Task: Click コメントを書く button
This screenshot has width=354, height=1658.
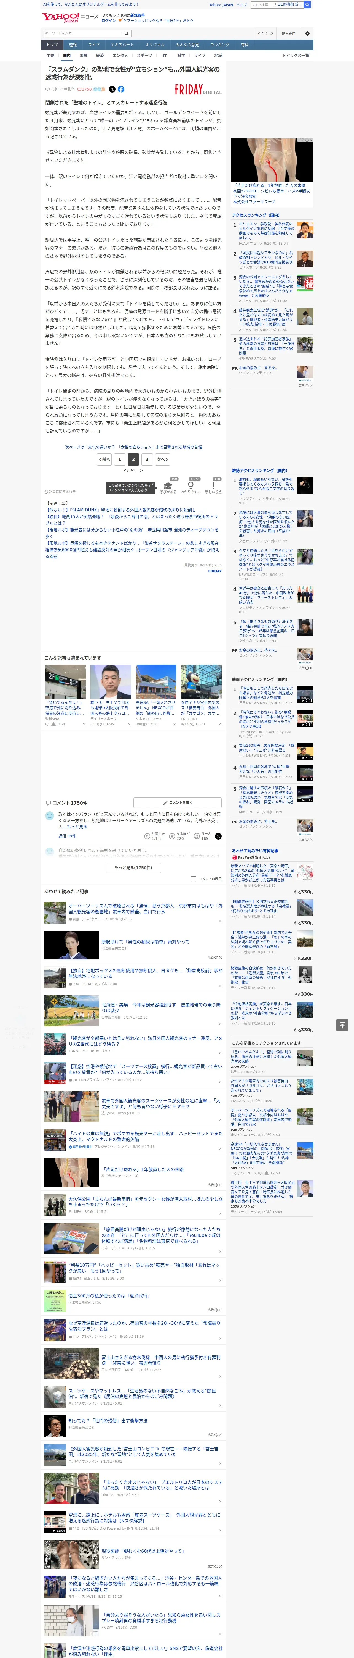Action: (177, 803)
